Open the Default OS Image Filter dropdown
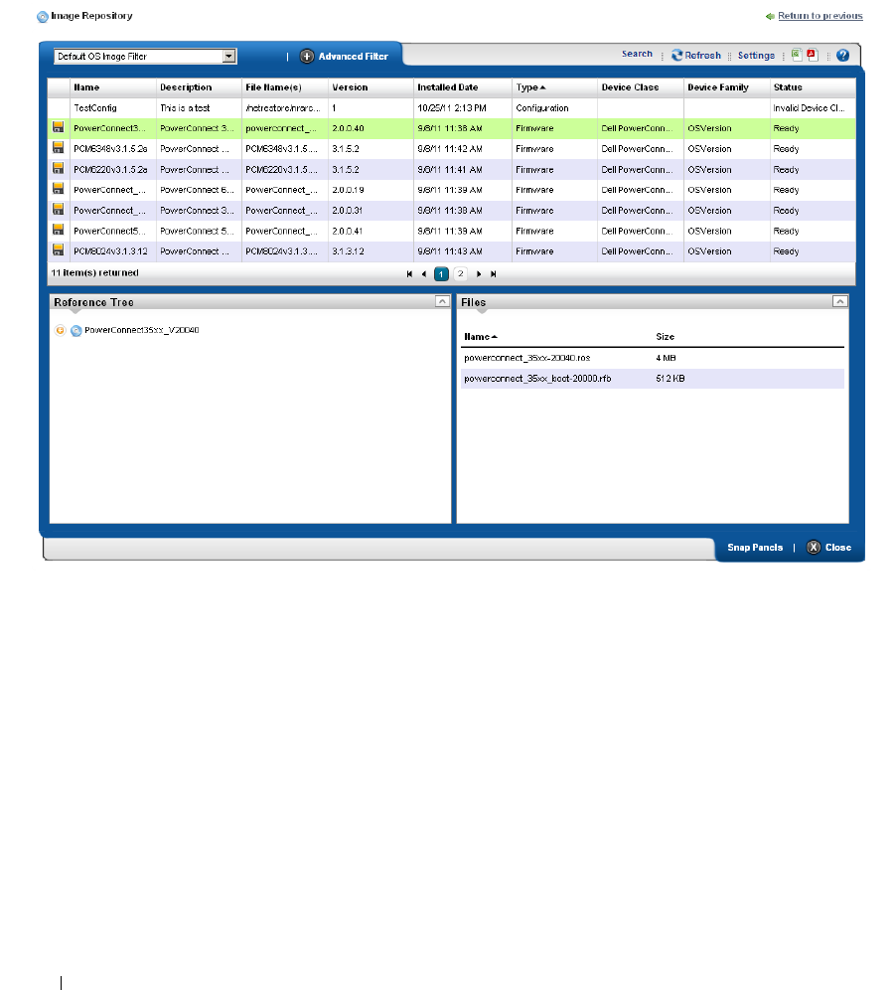 [x=229, y=57]
